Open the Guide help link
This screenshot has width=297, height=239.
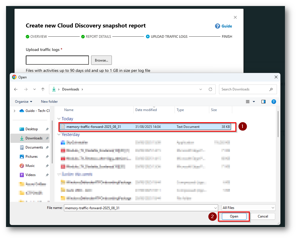(x=224, y=26)
